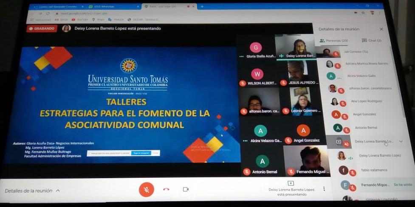The height and width of the screenshot is (207, 415).
Task: Click the three dots beside Gloria Stella Acuñ... name
Action: point(241,56)
